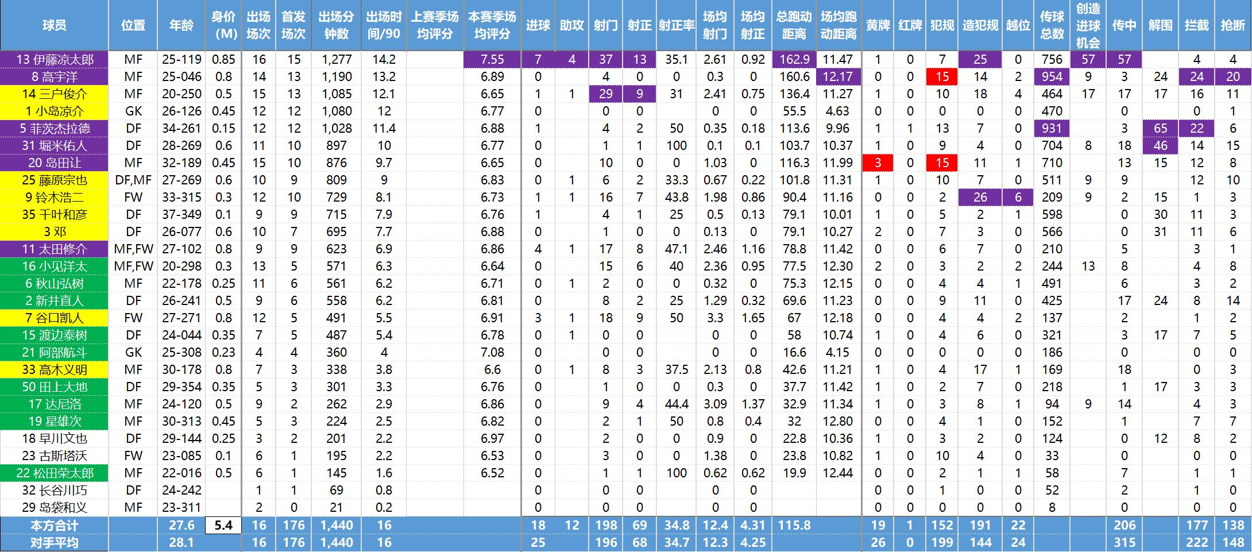Select player 菲茨杰拉德's row label
This screenshot has height=552, width=1252.
click(55, 128)
